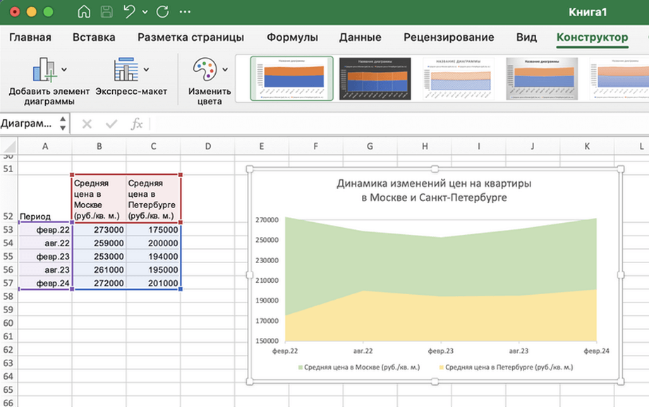The width and height of the screenshot is (649, 407).
Task: Click the Изменить цвета palette icon
Action: point(205,69)
